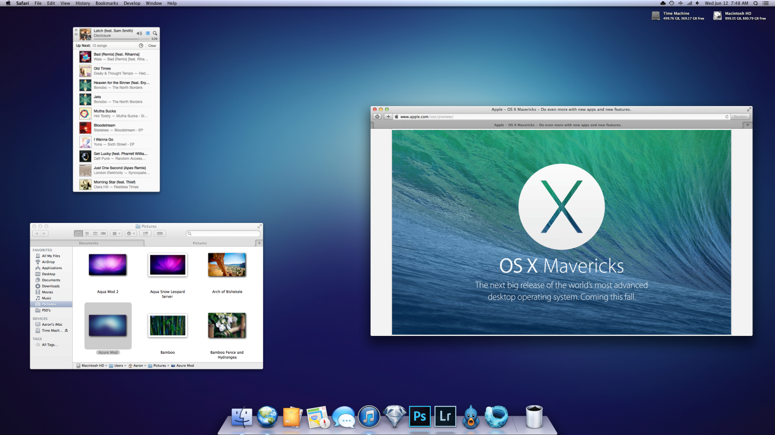Select the Bamboo image thumbnail
This screenshot has width=775, height=435.
(x=167, y=326)
